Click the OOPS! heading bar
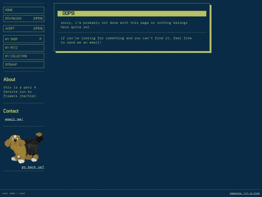The image size is (262, 197). pyautogui.click(x=132, y=14)
